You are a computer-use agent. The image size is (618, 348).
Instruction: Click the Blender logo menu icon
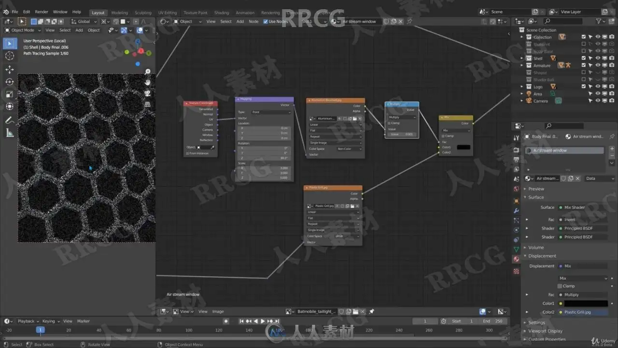coord(6,12)
